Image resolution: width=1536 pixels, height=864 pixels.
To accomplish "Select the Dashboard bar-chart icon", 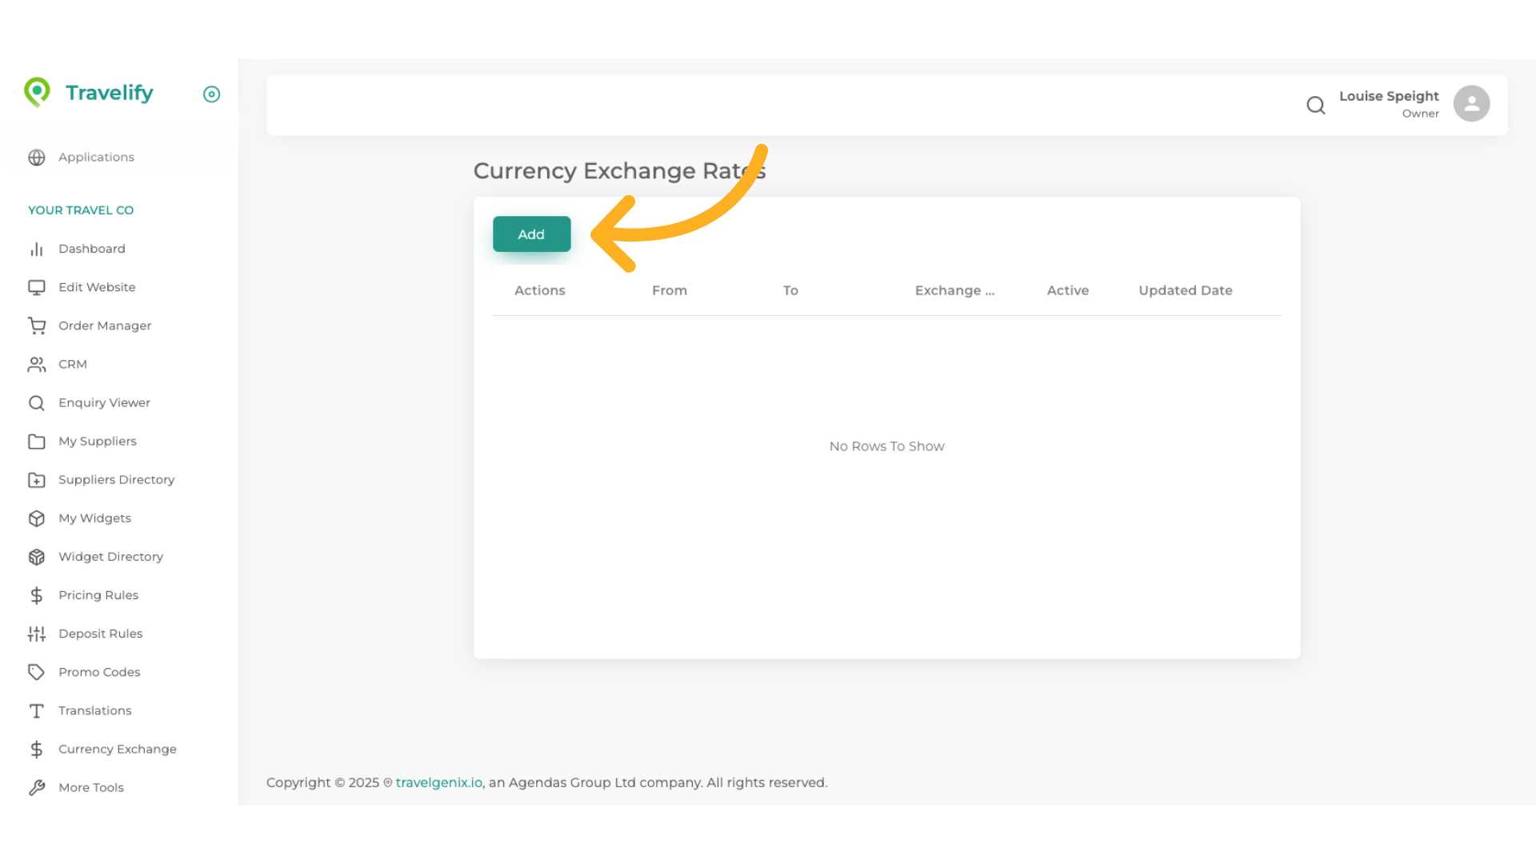I will (x=37, y=249).
